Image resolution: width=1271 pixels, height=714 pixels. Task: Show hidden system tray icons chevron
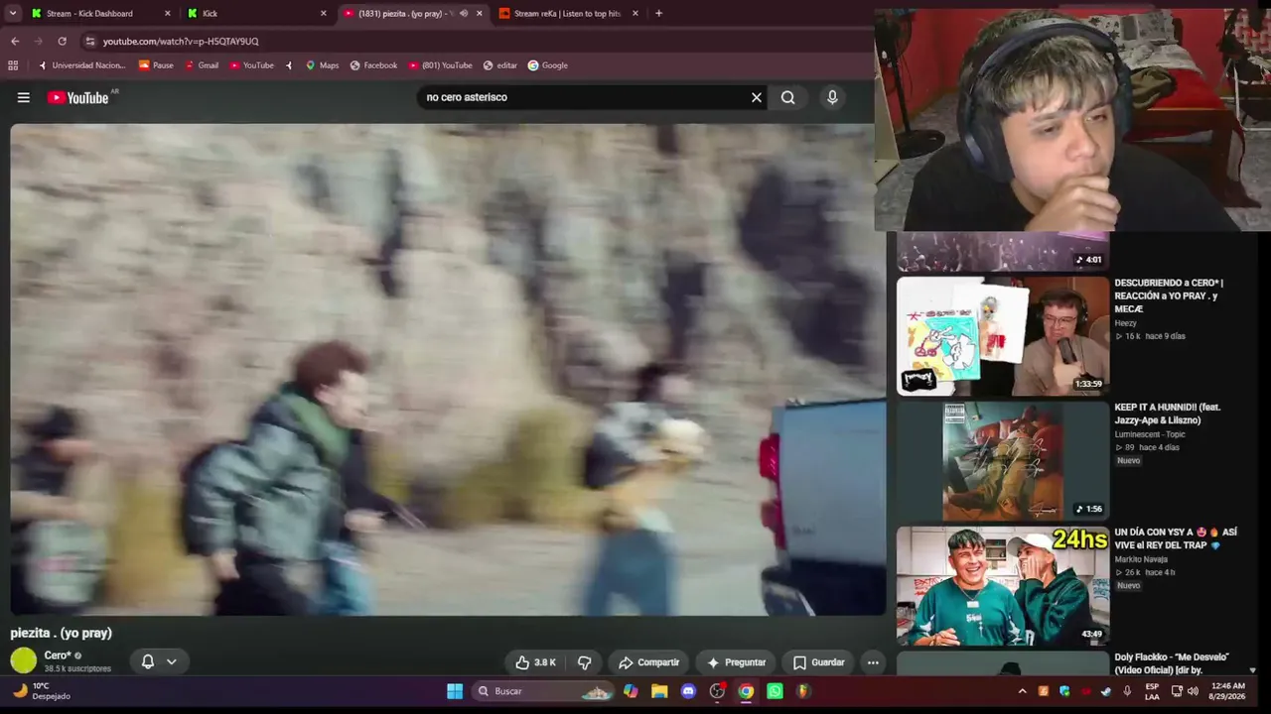point(1022,691)
